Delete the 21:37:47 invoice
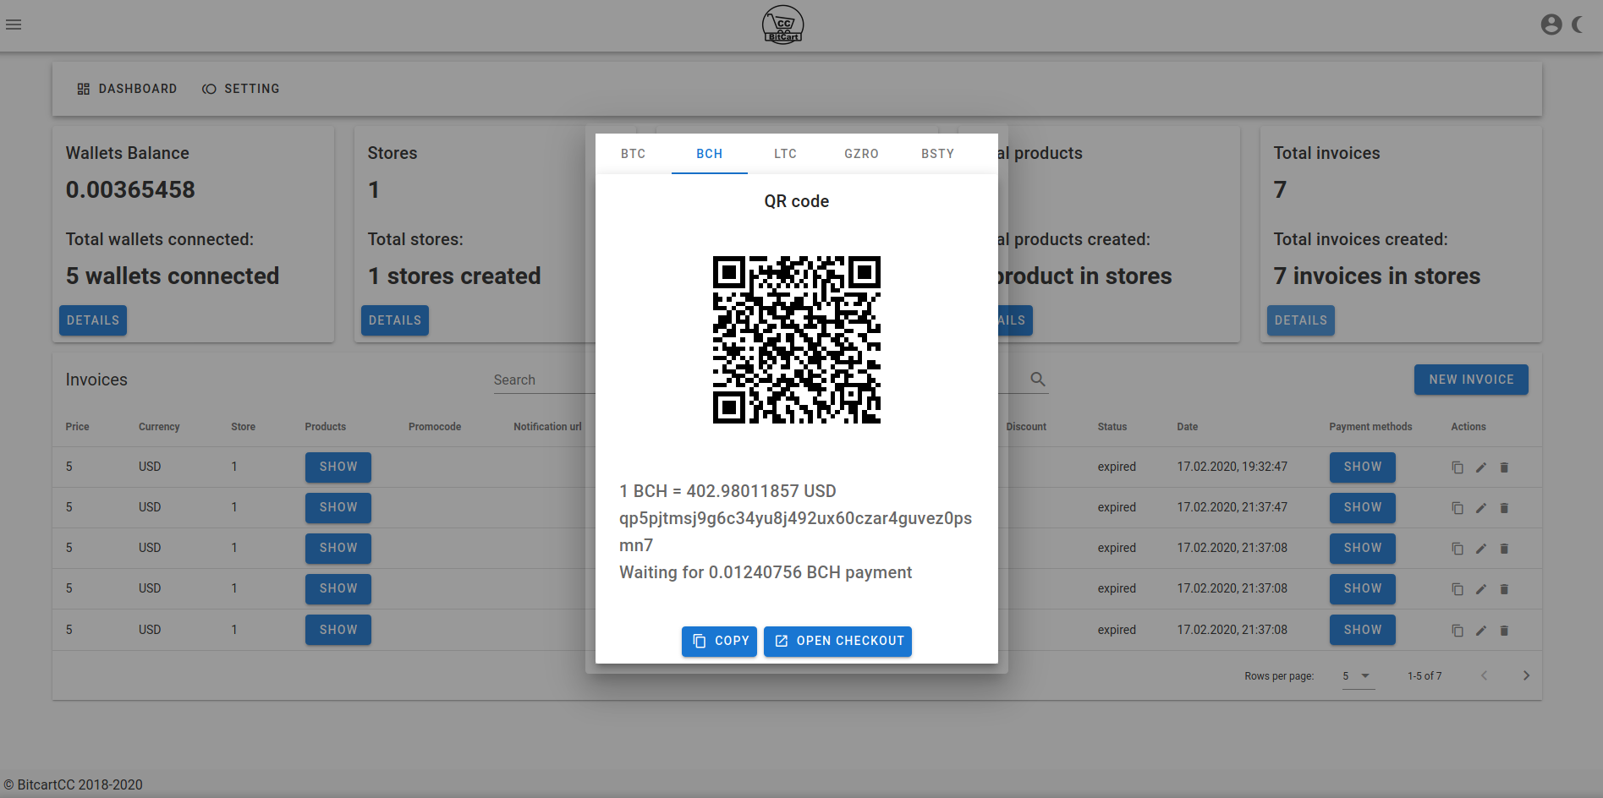The image size is (1603, 798). coord(1504,508)
